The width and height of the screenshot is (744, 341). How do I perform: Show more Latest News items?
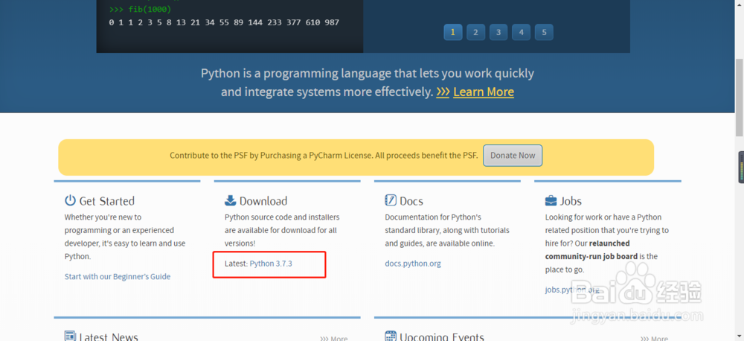click(x=334, y=339)
